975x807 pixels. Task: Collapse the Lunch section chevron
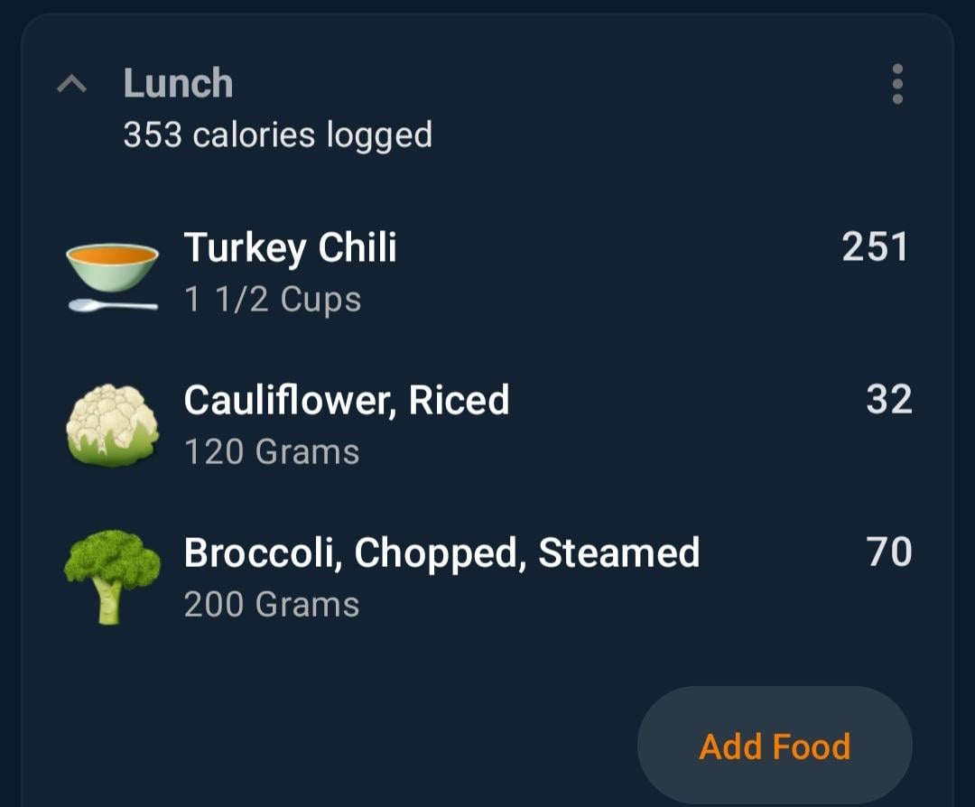(71, 83)
